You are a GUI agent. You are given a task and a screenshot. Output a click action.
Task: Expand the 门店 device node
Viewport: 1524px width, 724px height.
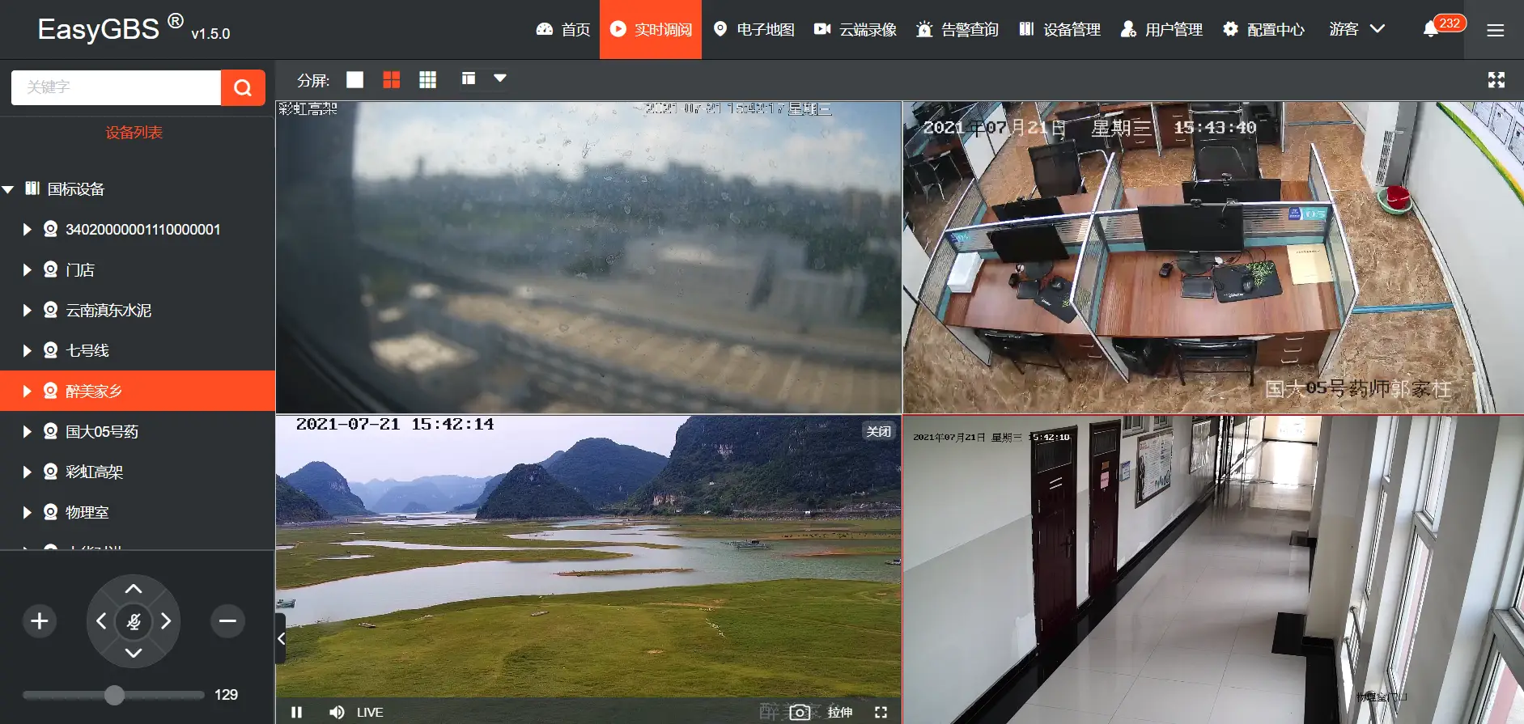pyautogui.click(x=27, y=270)
